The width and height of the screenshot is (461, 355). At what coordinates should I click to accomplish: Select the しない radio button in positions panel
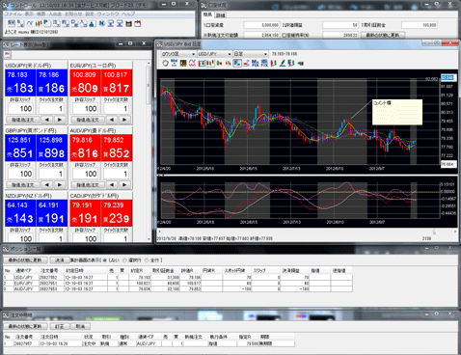pyautogui.click(x=105, y=260)
